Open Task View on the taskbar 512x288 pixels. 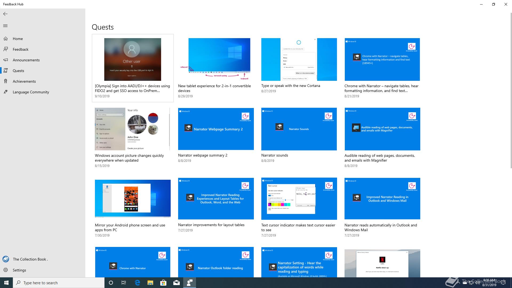[x=124, y=283]
